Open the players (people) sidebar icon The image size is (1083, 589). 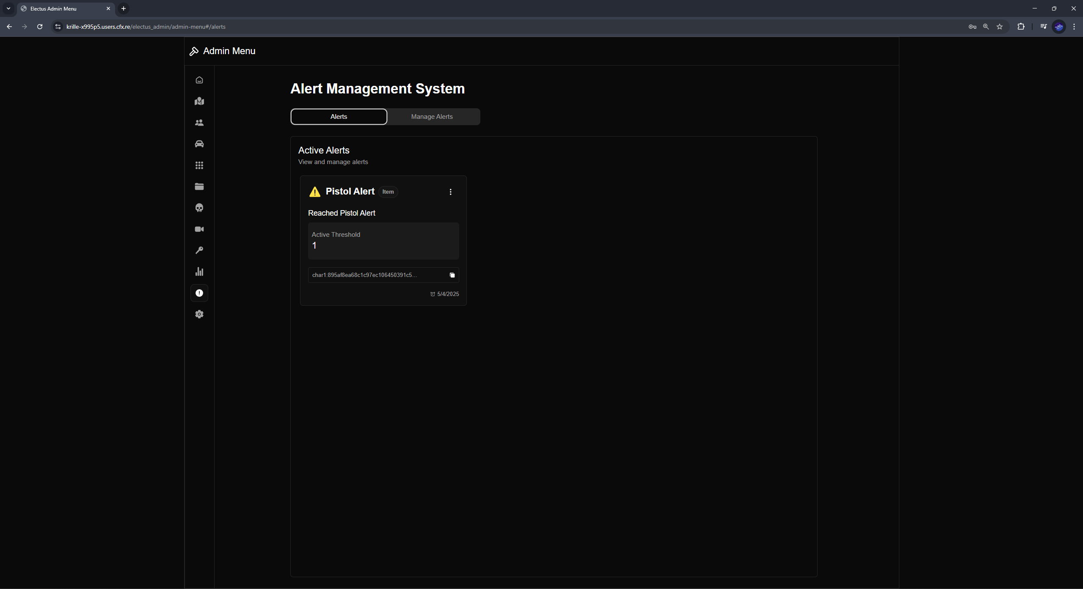pyautogui.click(x=199, y=123)
